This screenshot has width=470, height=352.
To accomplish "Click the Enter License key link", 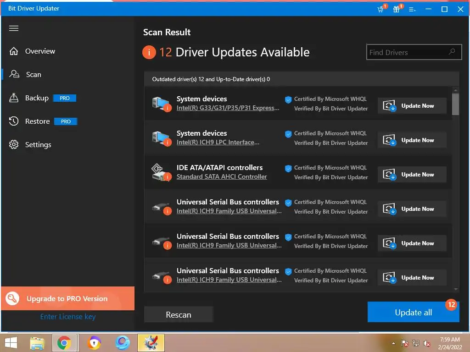I will tap(68, 317).
